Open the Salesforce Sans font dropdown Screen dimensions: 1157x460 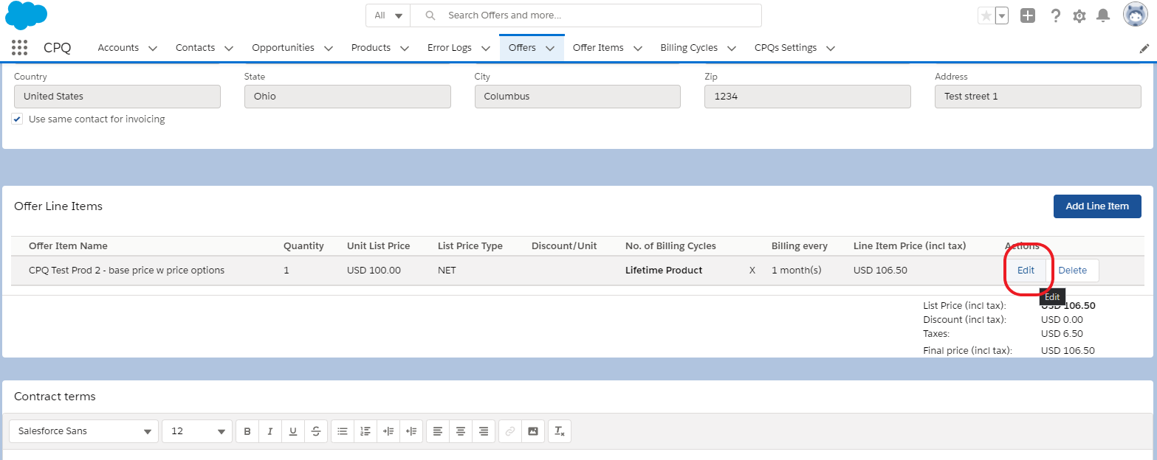(84, 431)
